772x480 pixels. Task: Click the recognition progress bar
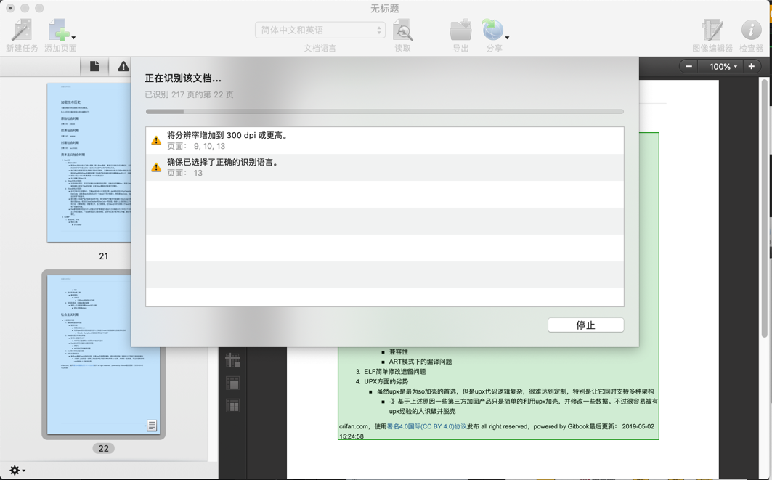coord(384,112)
